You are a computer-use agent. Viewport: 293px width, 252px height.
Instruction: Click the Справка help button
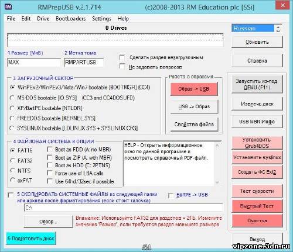pos(257,61)
